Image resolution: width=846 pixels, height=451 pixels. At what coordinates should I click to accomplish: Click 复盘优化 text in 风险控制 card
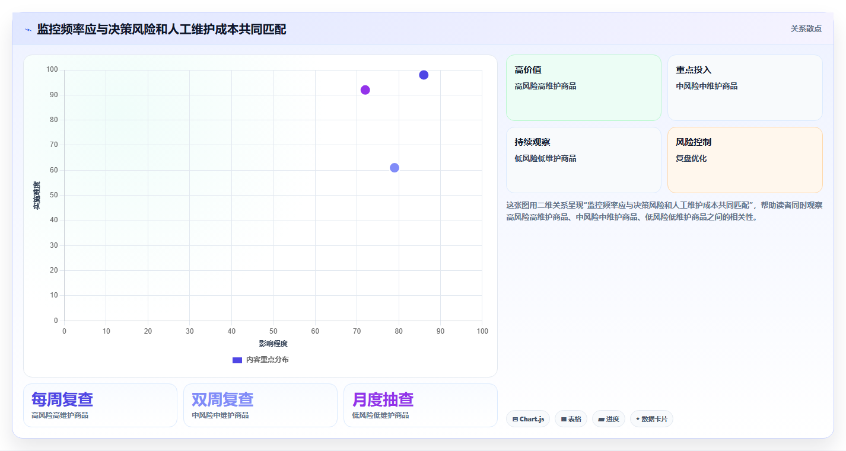(691, 158)
